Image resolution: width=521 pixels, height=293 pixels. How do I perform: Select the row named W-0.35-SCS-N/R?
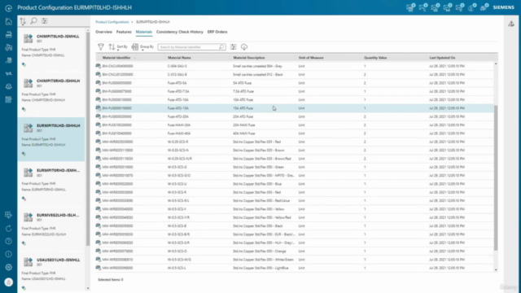point(295,159)
